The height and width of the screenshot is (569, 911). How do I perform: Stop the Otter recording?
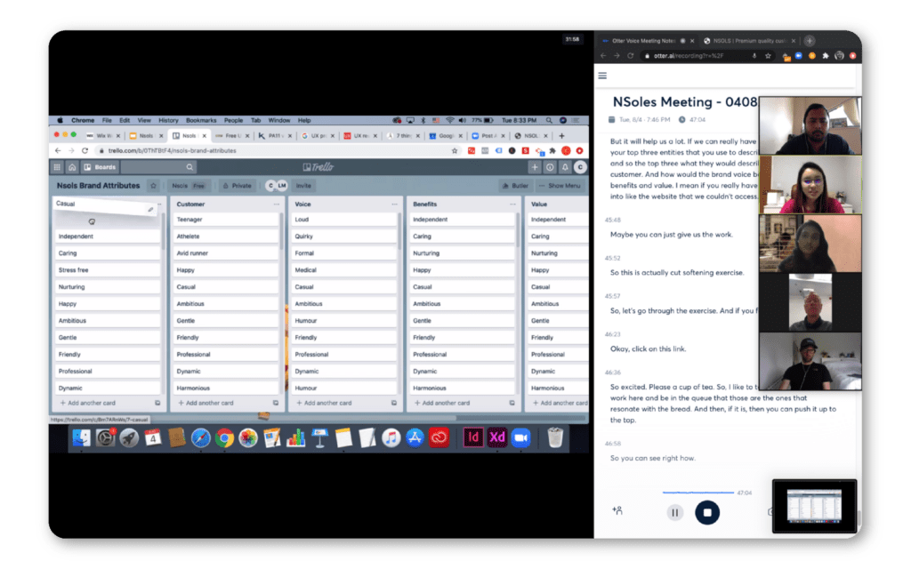[x=707, y=512]
